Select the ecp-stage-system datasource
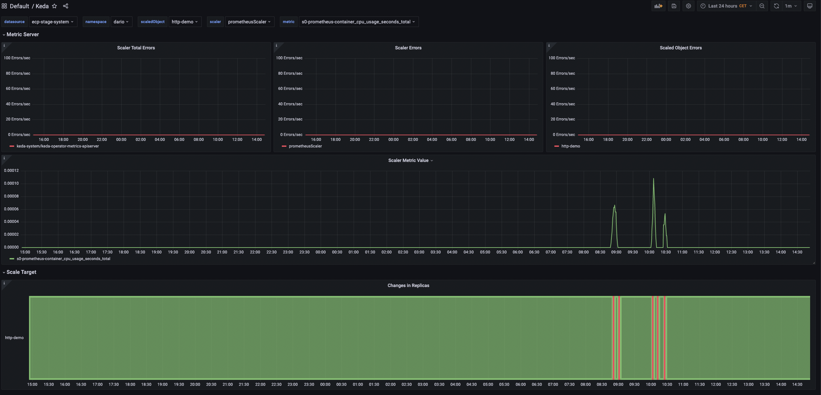Viewport: 821px width, 395px height. (53, 21)
